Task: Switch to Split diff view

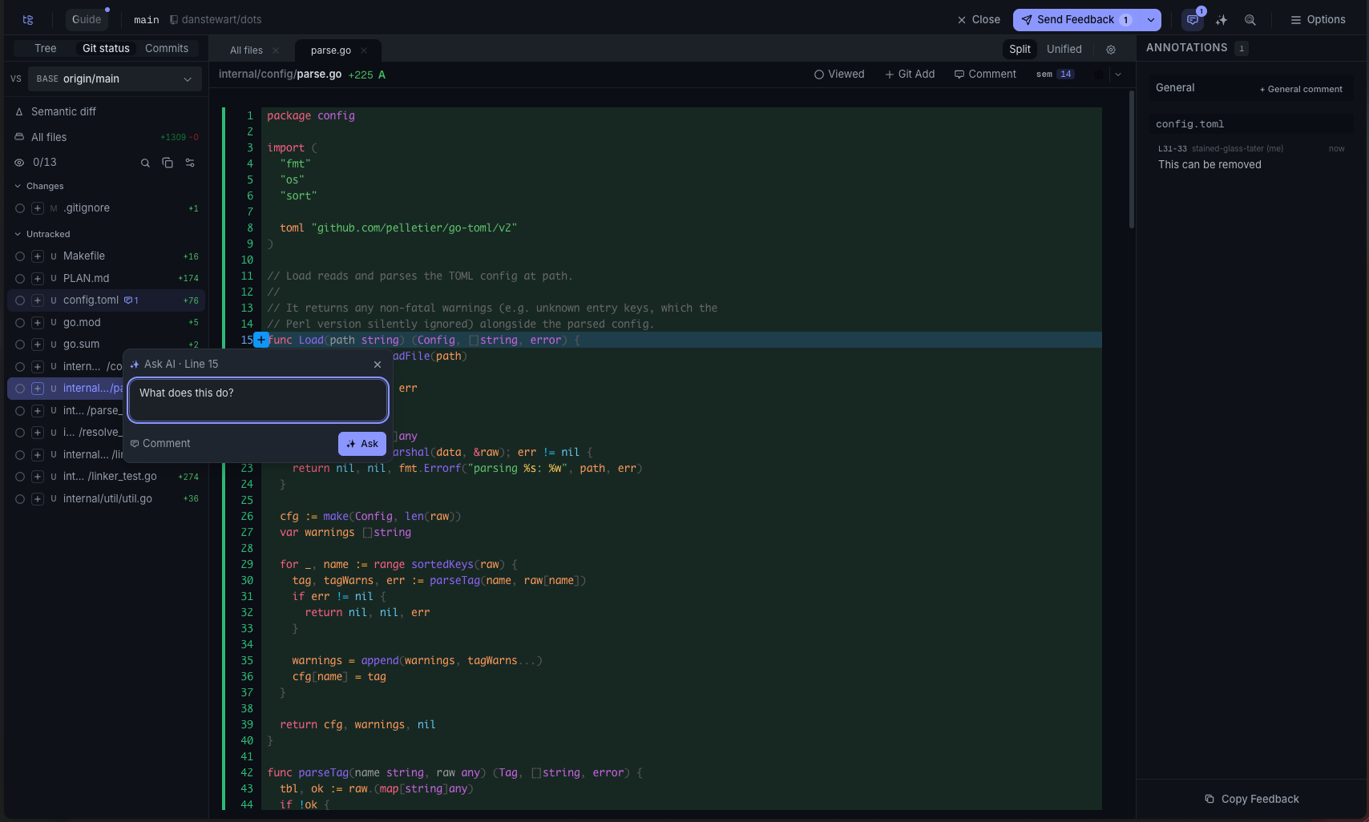Action: (x=1020, y=50)
